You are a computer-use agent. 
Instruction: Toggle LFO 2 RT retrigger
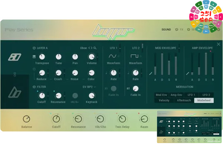pos(128,89)
